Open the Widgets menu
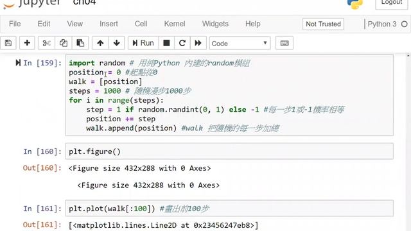The image size is (411, 231). (x=215, y=24)
